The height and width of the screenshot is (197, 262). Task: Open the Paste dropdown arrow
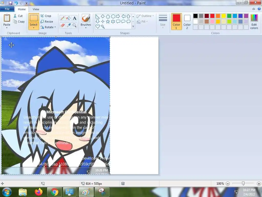tap(7, 28)
